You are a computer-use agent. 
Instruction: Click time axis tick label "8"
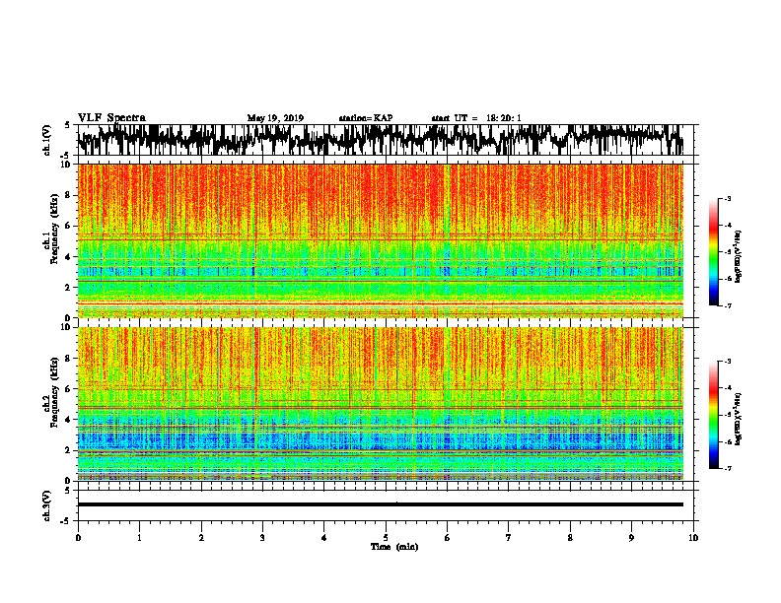[x=570, y=538]
